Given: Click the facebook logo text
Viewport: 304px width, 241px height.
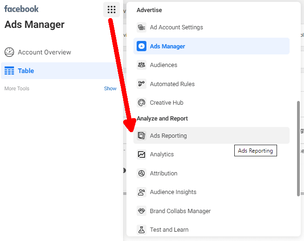Looking at the screenshot, I should tap(21, 9).
